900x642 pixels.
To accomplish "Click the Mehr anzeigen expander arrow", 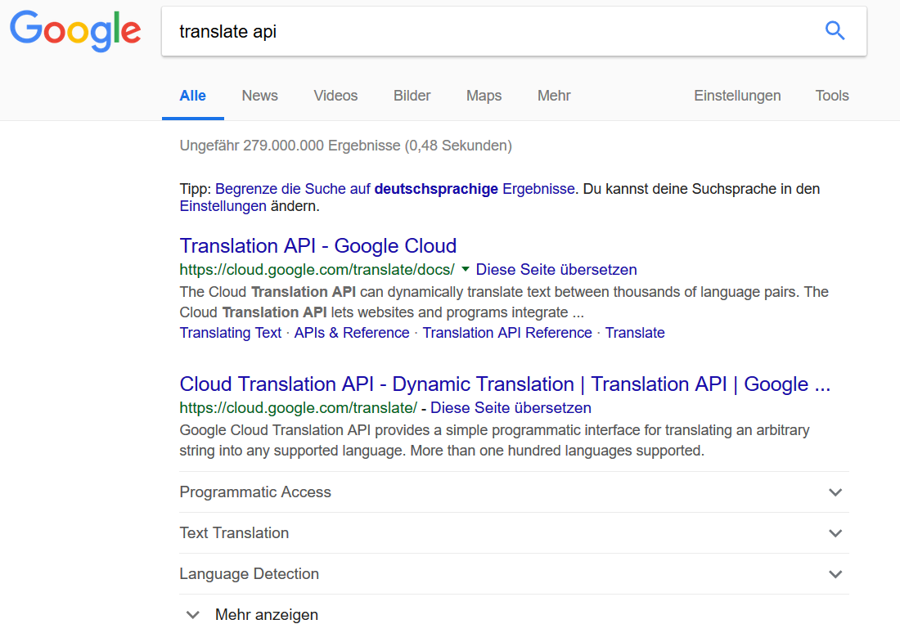I will click(x=192, y=614).
